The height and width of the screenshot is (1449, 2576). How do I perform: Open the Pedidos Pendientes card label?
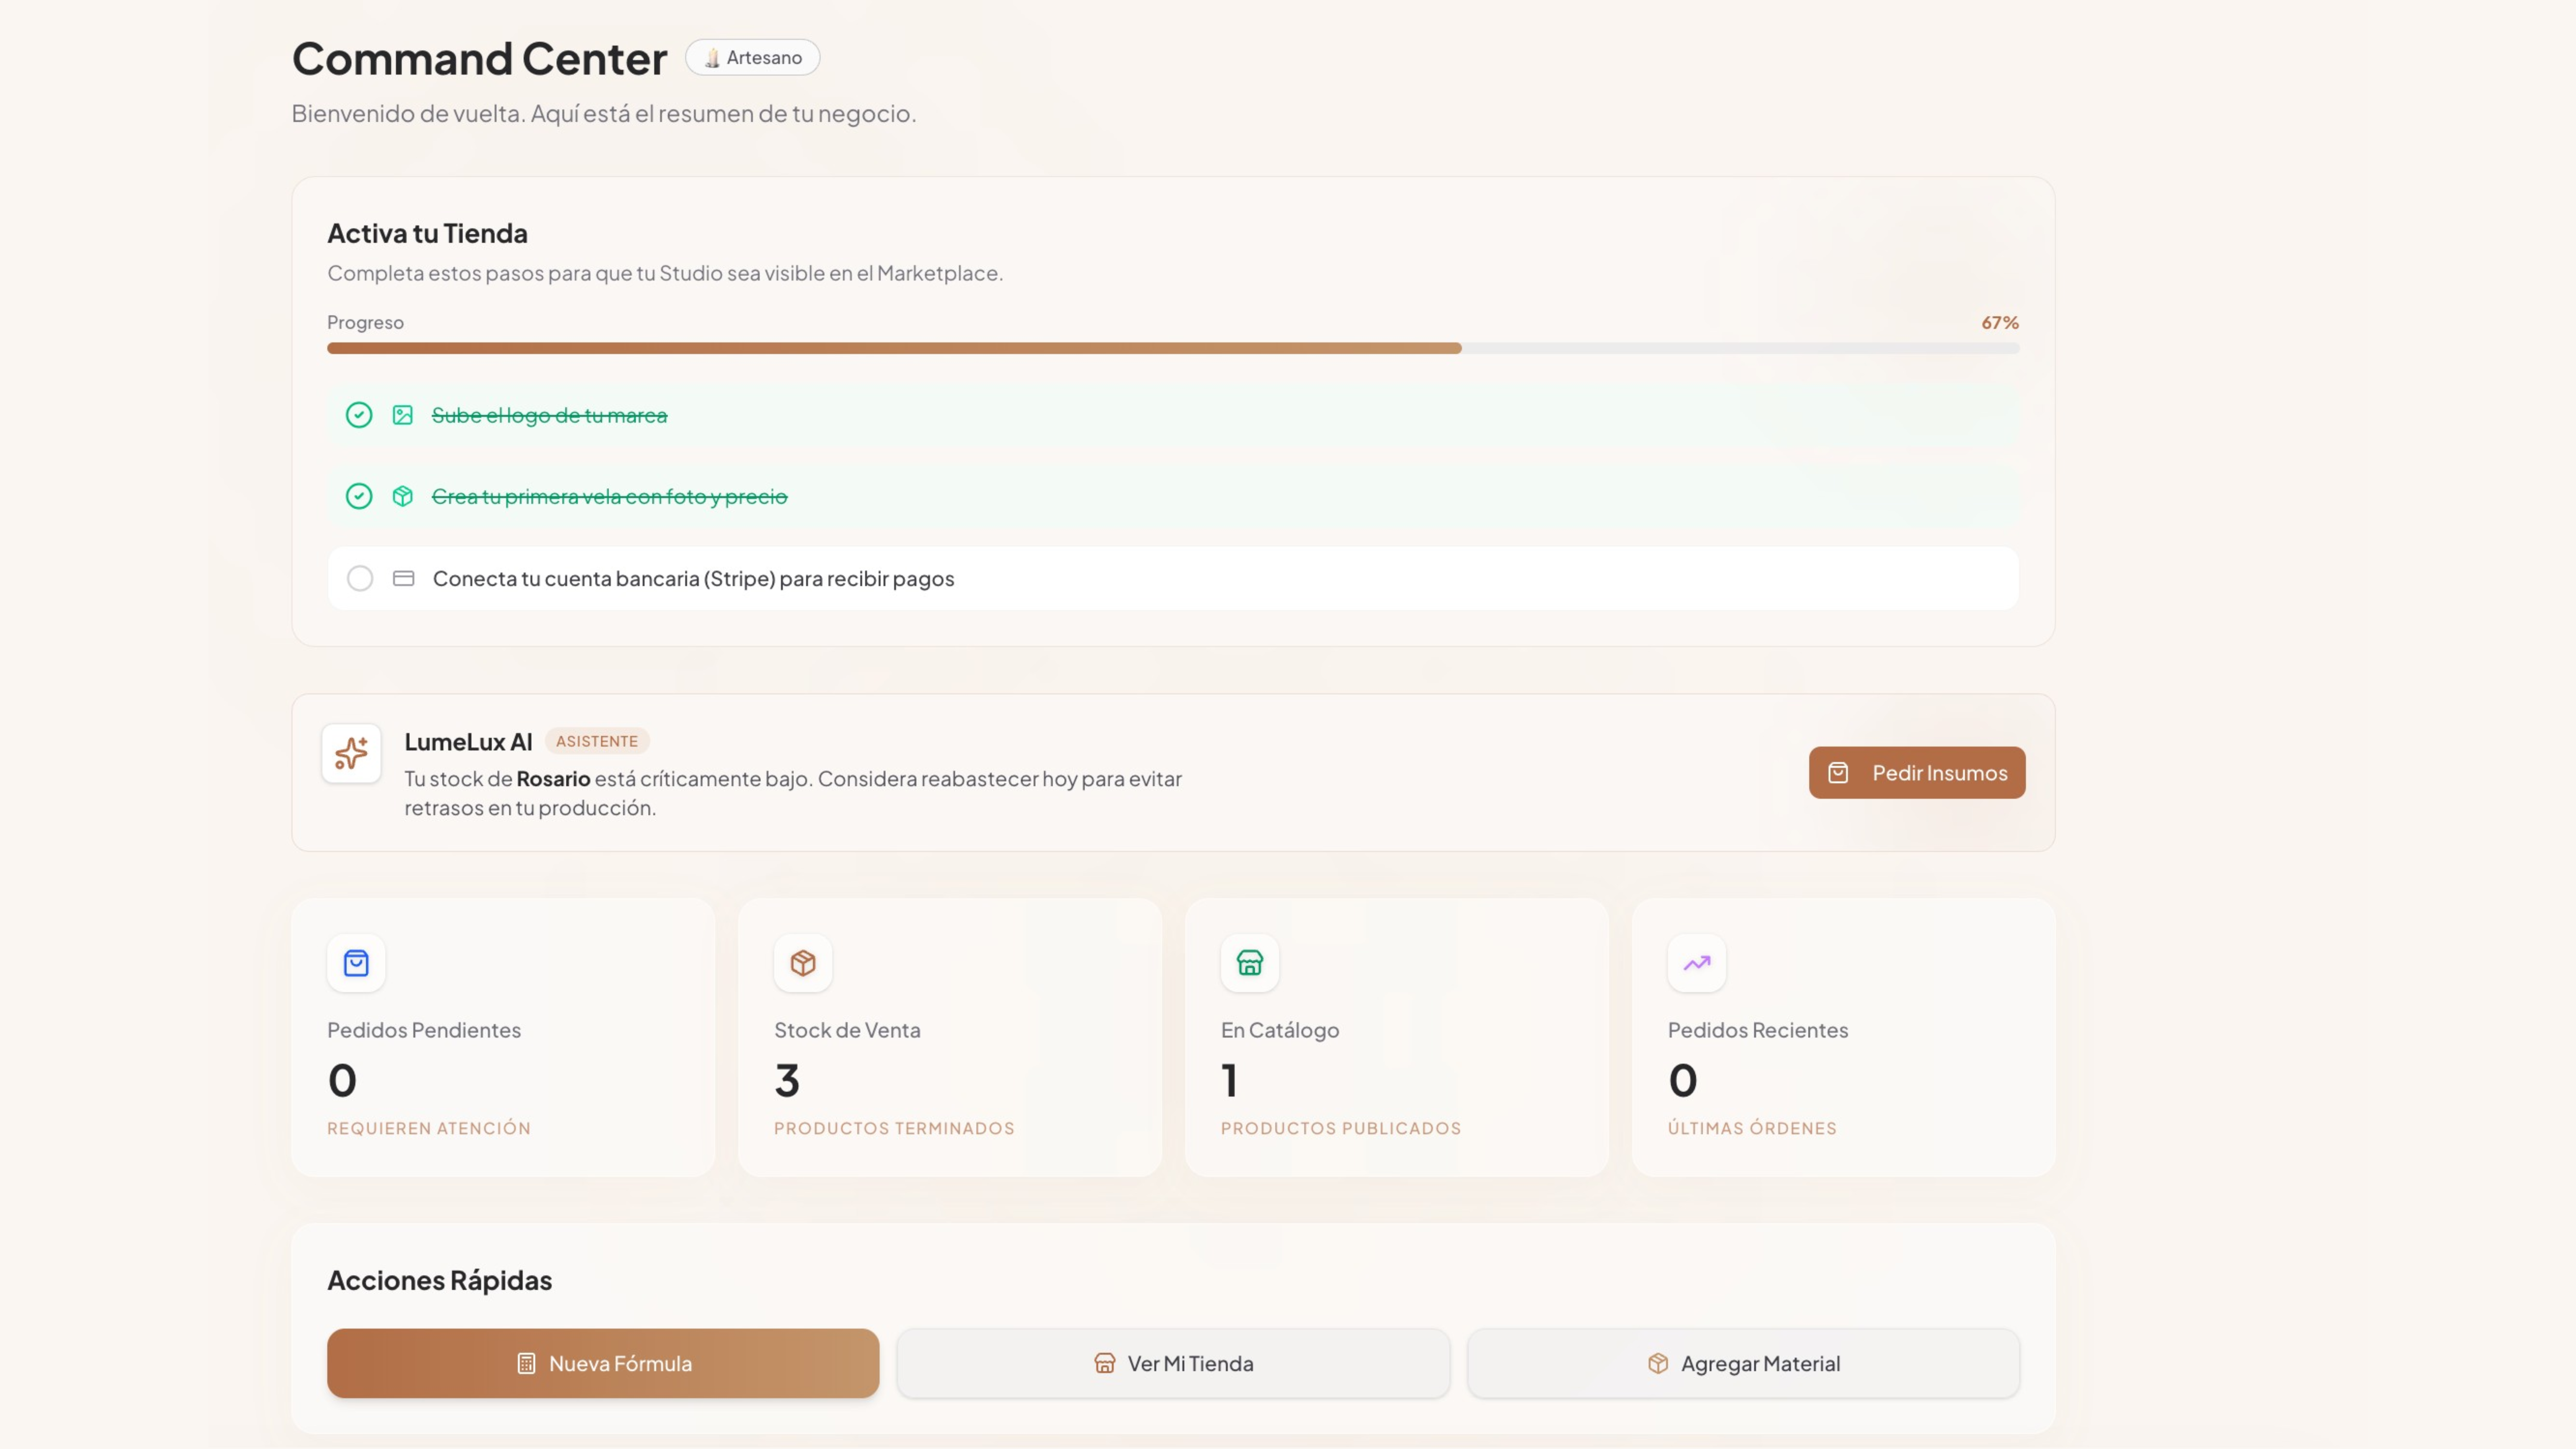pyautogui.click(x=424, y=1030)
